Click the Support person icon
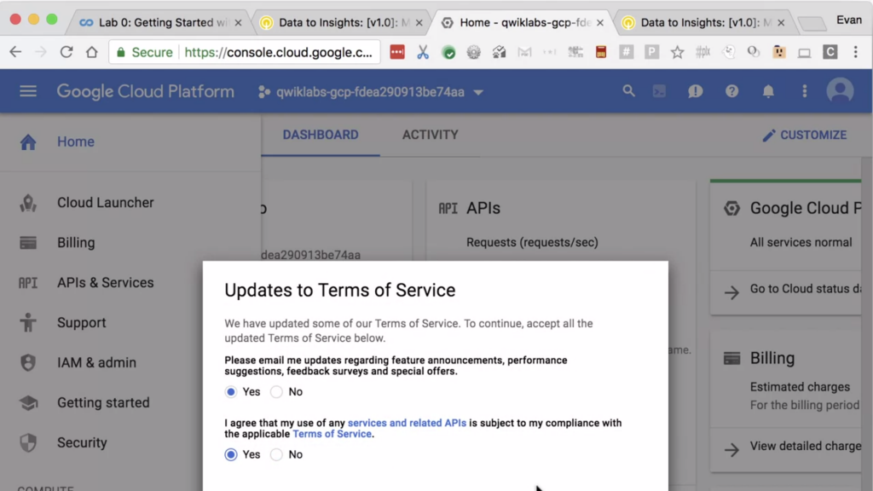The height and width of the screenshot is (491, 873). coord(28,322)
